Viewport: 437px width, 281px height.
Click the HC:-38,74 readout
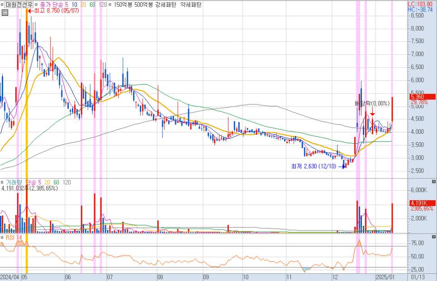420,9
